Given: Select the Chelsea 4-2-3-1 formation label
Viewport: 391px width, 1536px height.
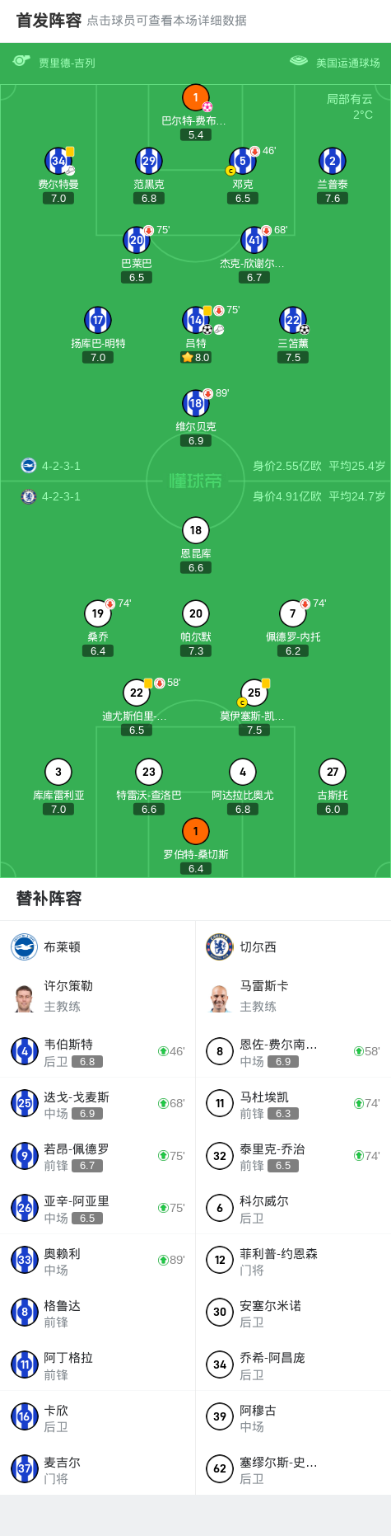Looking at the screenshot, I should [61, 496].
